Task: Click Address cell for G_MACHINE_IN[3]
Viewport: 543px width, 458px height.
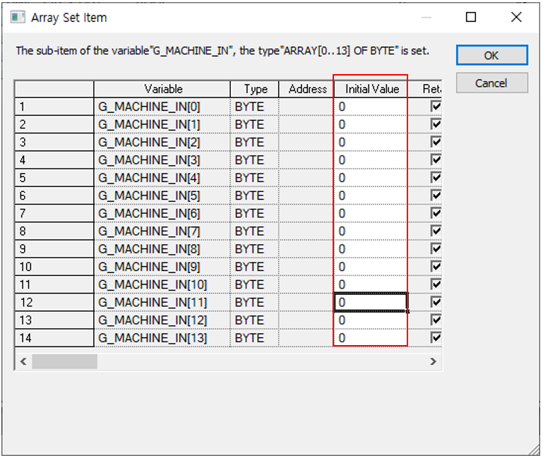Action: 307,160
